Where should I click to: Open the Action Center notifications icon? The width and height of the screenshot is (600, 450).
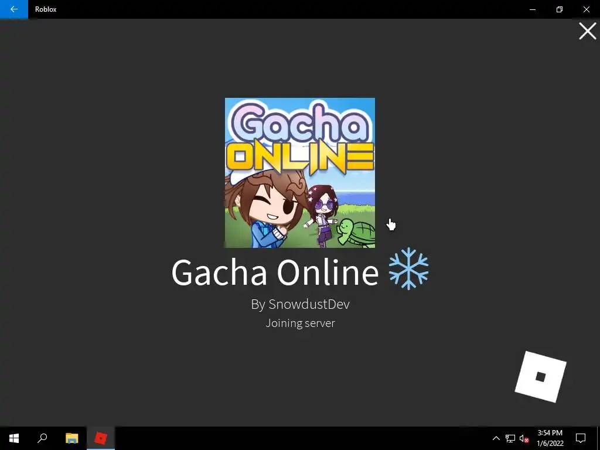(581, 438)
